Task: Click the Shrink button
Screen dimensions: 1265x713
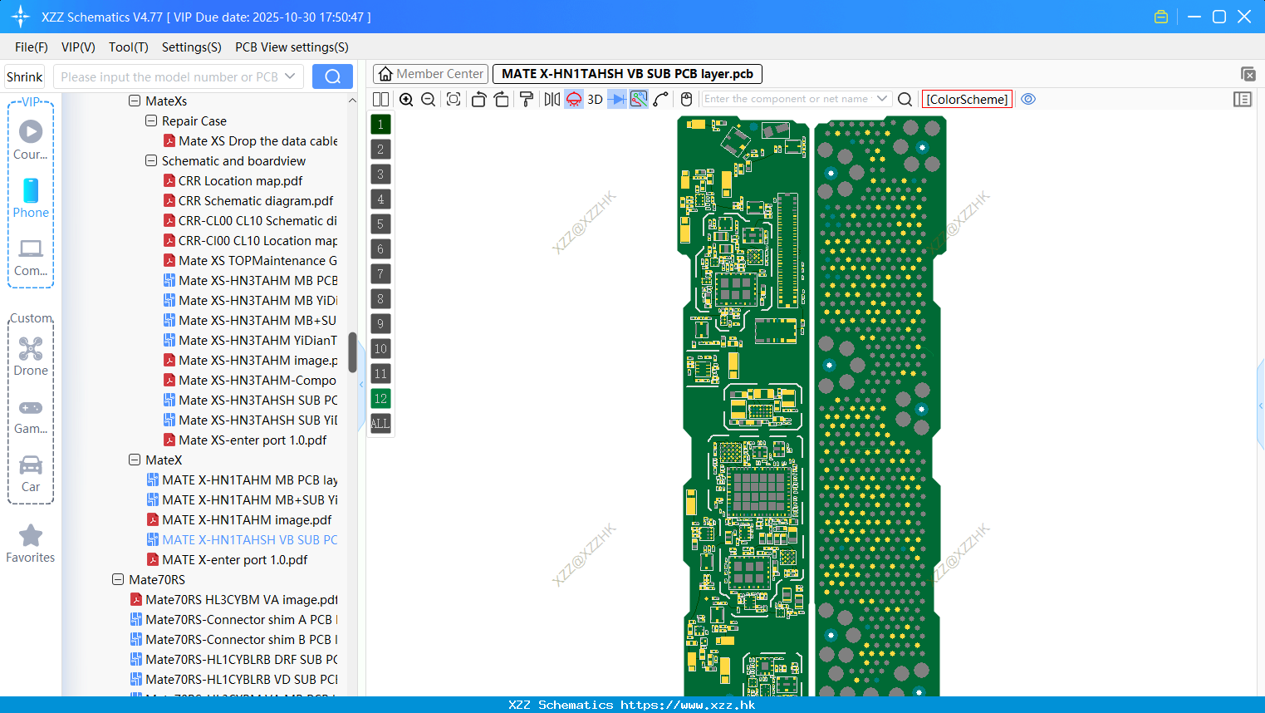Action: [24, 76]
